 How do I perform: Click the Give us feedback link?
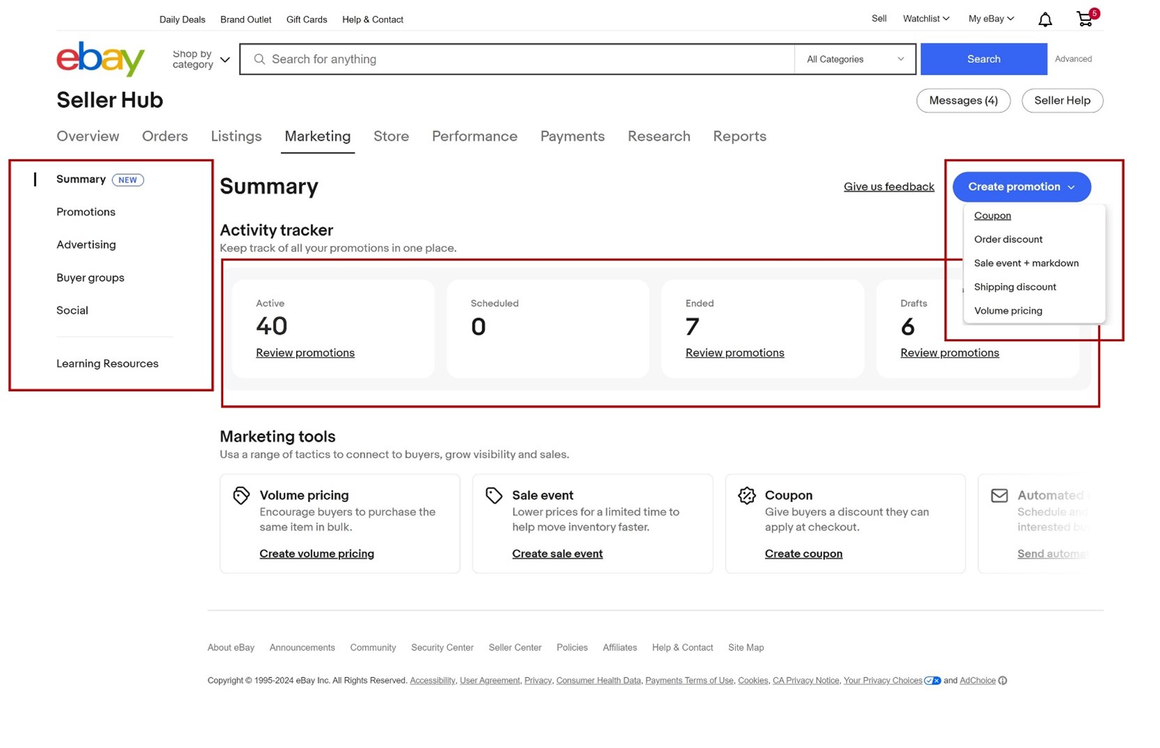pyautogui.click(x=889, y=187)
